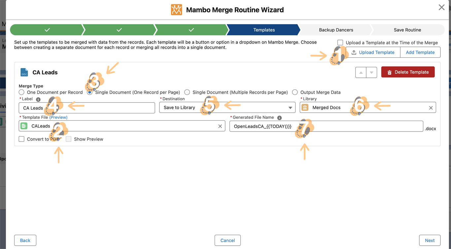
Task: Select One Document per Record option
Action: (x=21, y=92)
